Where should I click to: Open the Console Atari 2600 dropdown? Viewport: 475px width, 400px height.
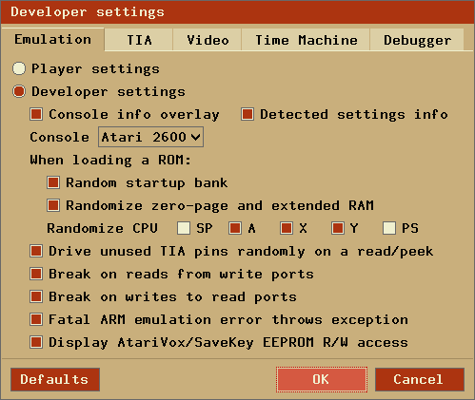tap(150, 137)
